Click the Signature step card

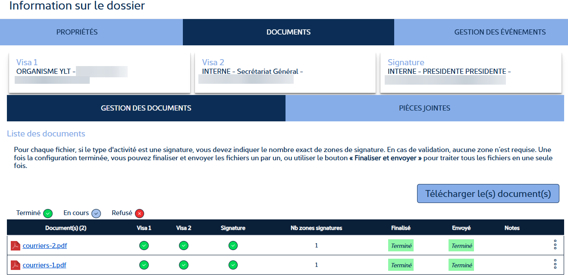coord(471,73)
